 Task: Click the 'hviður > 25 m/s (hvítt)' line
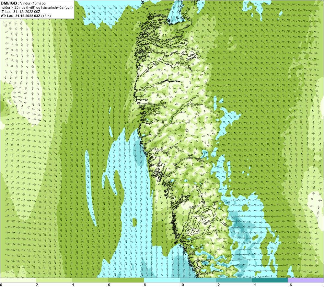(x=37, y=7)
